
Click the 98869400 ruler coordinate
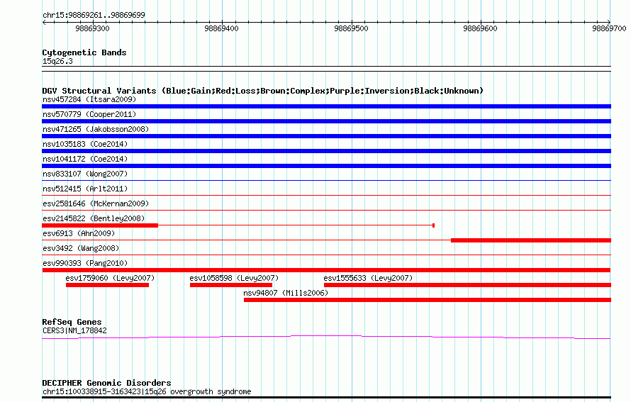pos(221,28)
